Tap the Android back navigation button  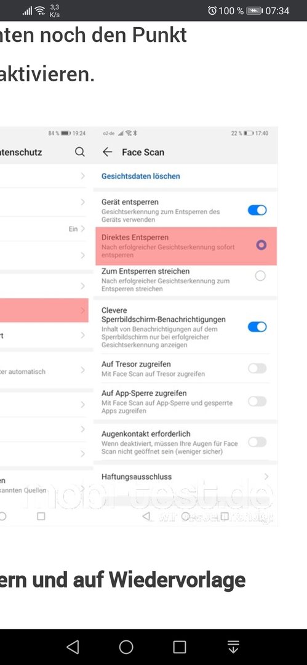73,647
